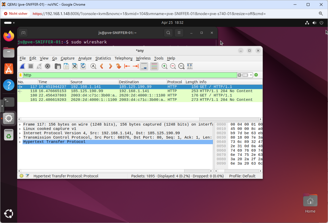Viewport: 328px width, 223px height.
Task: Expand the Frame 117 details row
Action: [x=20, y=125]
